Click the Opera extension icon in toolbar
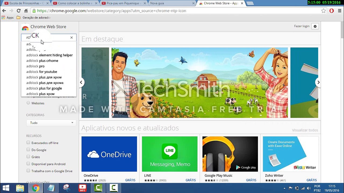344x193 pixels. 332,11
